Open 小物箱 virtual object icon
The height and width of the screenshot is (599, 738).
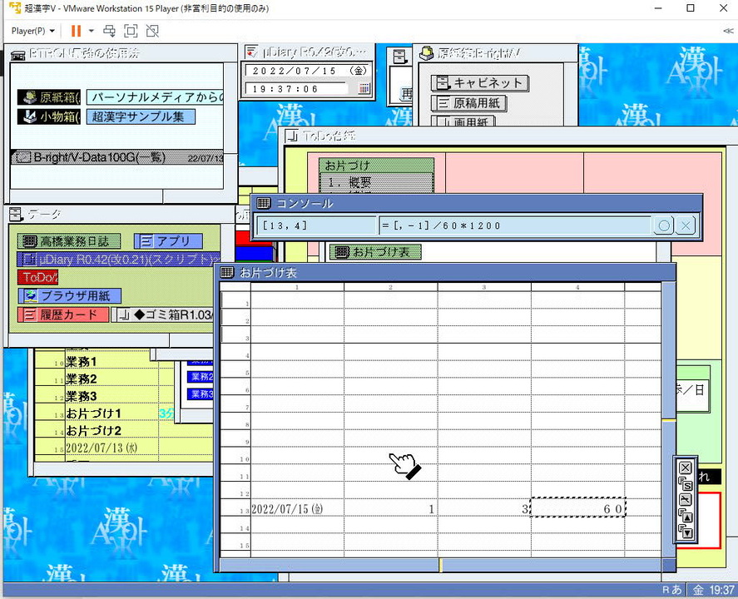point(49,116)
